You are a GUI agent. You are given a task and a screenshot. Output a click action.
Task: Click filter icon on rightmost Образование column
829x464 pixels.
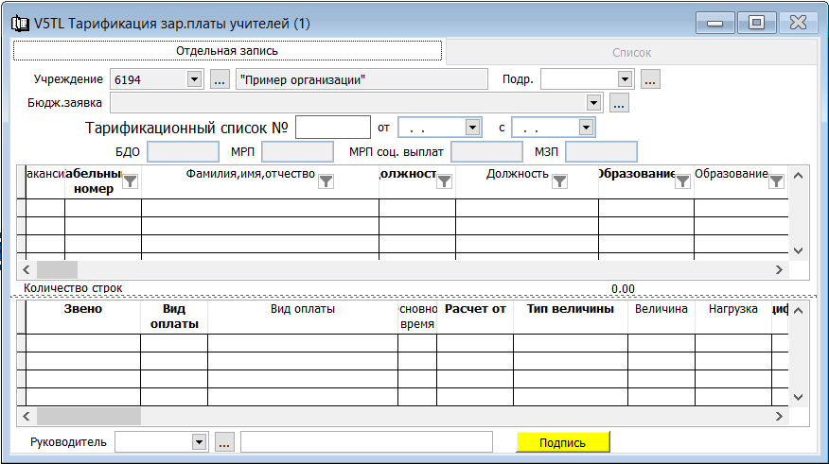click(776, 181)
